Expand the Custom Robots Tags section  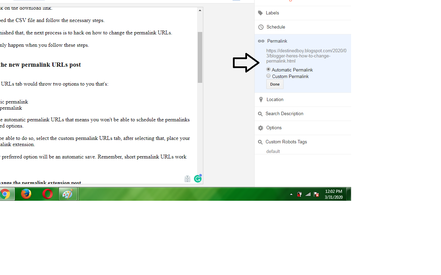[x=303, y=142]
